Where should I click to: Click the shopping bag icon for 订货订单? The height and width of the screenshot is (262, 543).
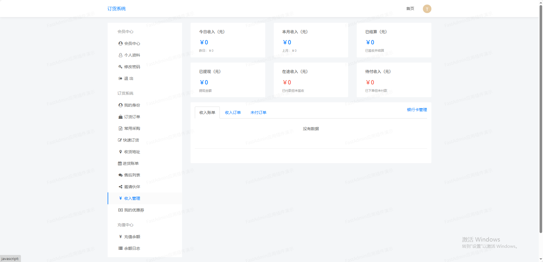click(x=120, y=117)
